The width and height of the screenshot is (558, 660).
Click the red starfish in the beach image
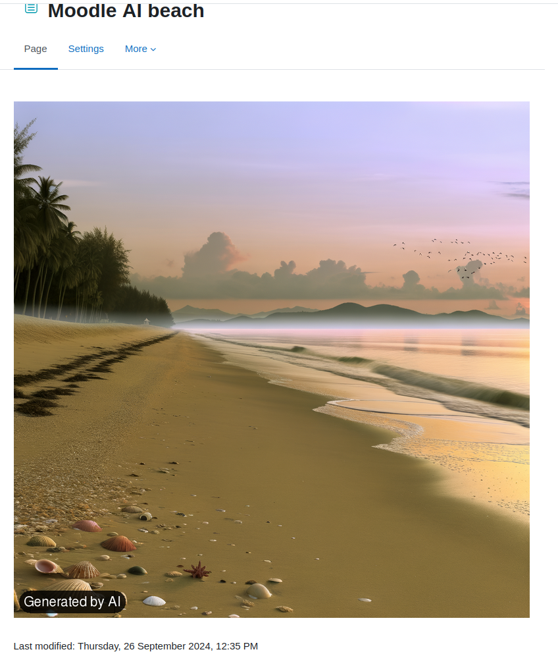tap(197, 570)
